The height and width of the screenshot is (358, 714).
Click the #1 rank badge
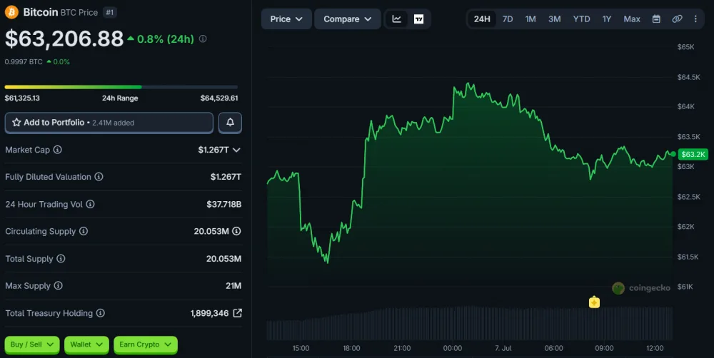coord(110,12)
